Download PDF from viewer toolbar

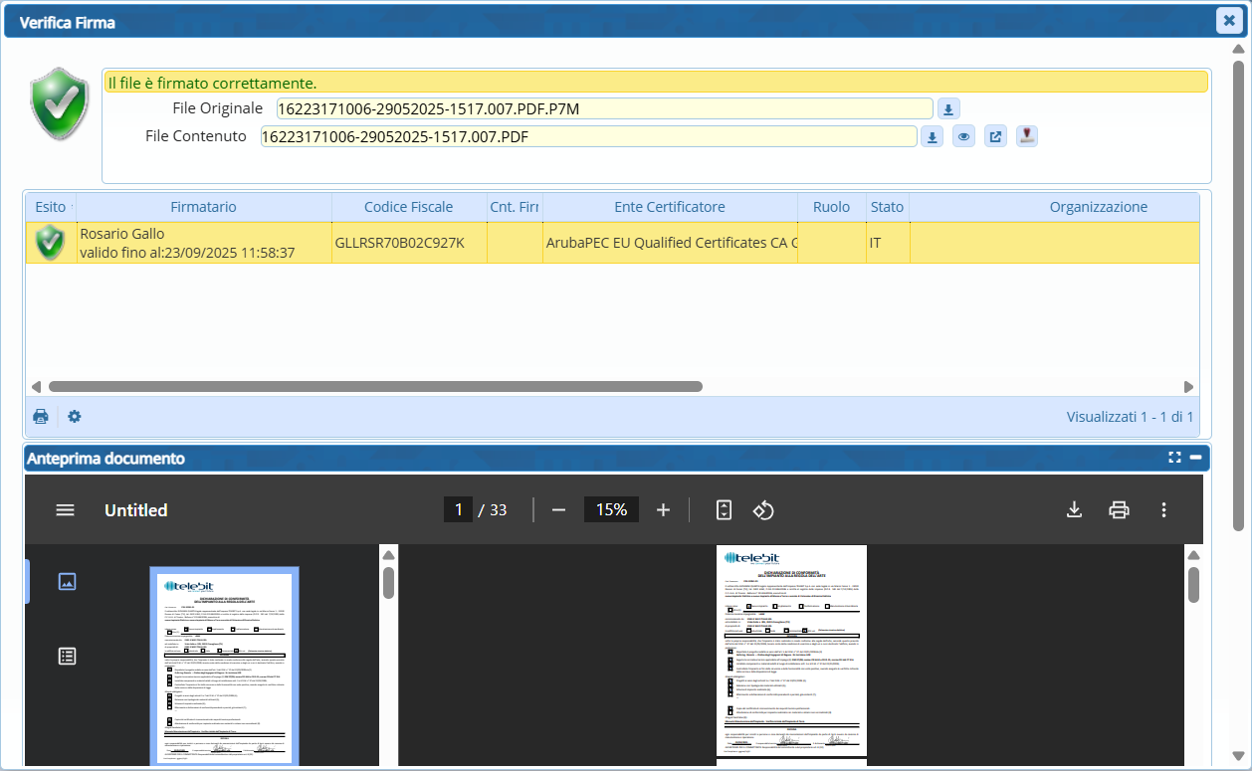1074,510
